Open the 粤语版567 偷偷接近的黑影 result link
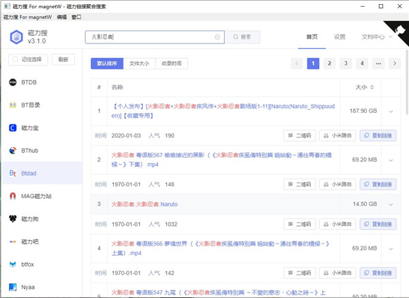Screen dimensions: 409x298 [222, 160]
